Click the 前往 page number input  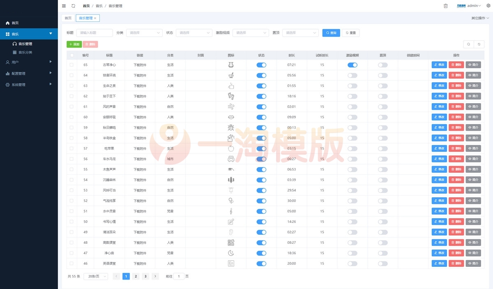click(x=179, y=276)
